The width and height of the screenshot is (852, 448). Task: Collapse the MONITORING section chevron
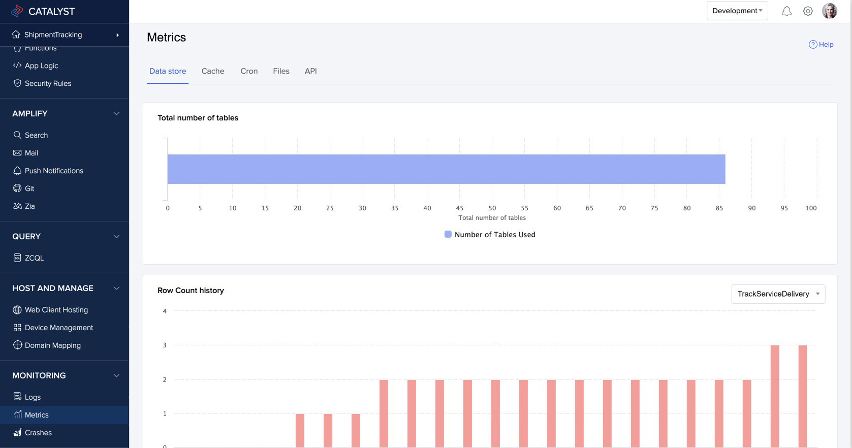(116, 376)
